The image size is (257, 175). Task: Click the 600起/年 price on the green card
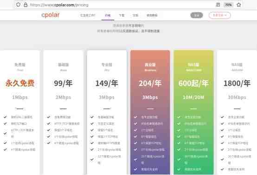193,83
